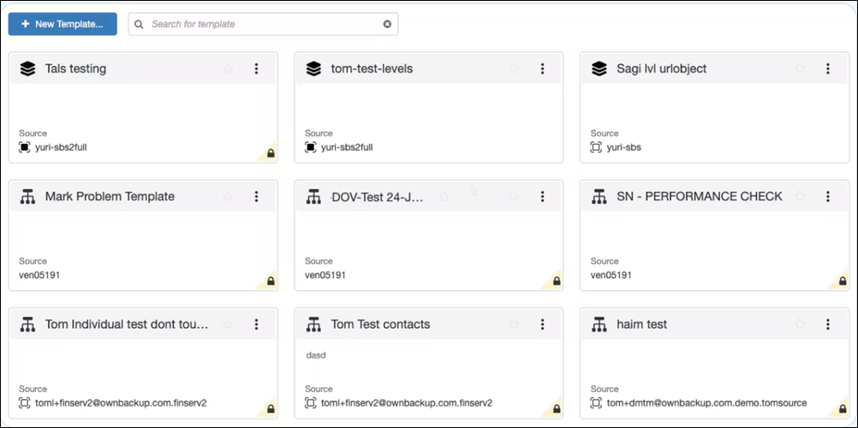Open the Tals testing template title
The image size is (858, 428).
tap(75, 69)
